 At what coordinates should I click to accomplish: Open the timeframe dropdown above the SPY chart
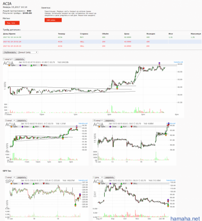pyautogui.click(x=10, y=177)
